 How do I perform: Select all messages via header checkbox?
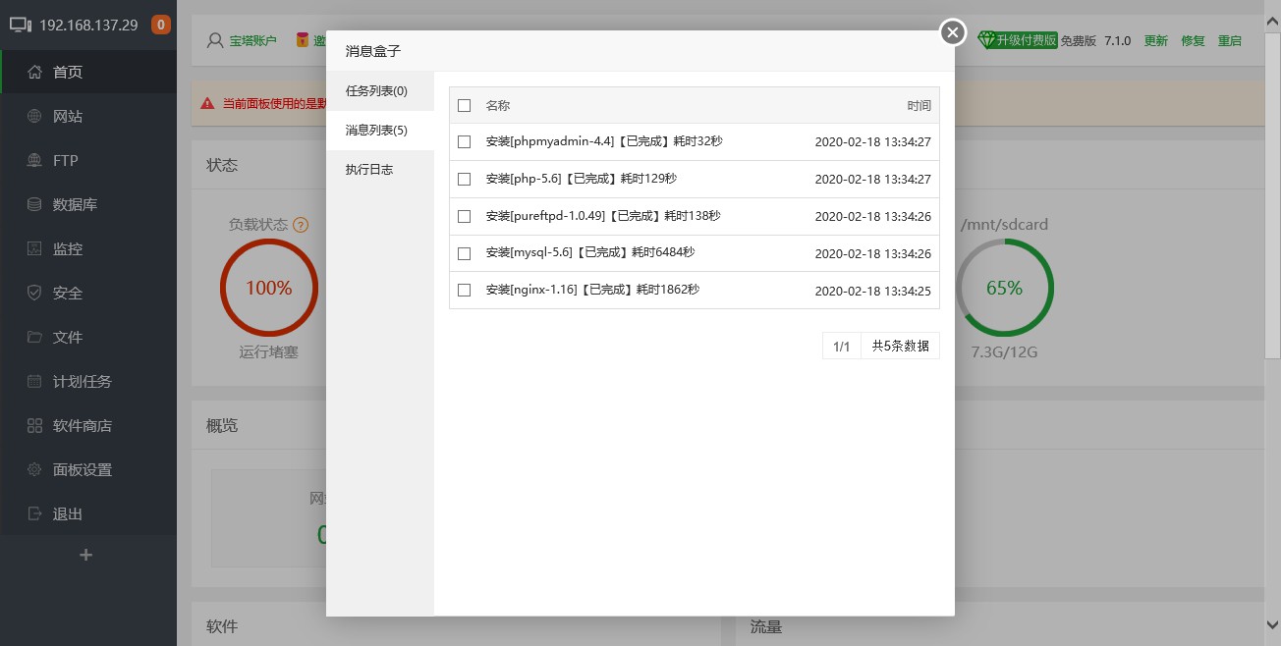point(464,104)
